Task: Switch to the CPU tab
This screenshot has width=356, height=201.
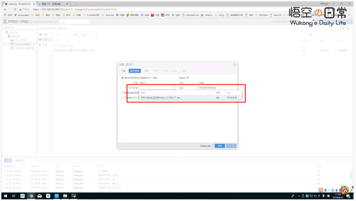Action: [156, 71]
